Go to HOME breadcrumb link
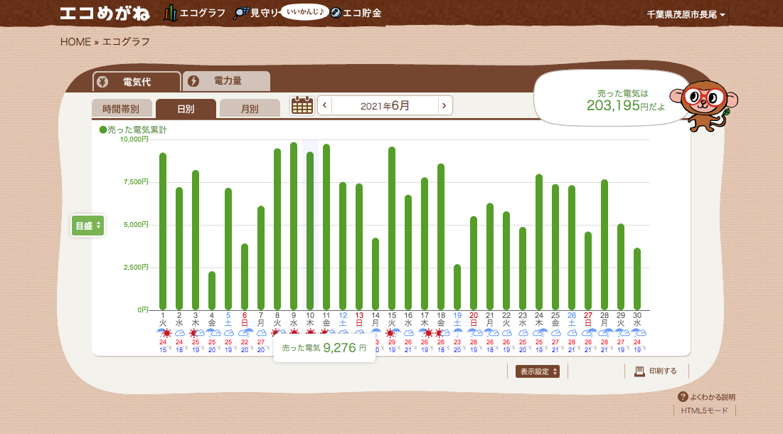783x434 pixels. click(x=75, y=42)
